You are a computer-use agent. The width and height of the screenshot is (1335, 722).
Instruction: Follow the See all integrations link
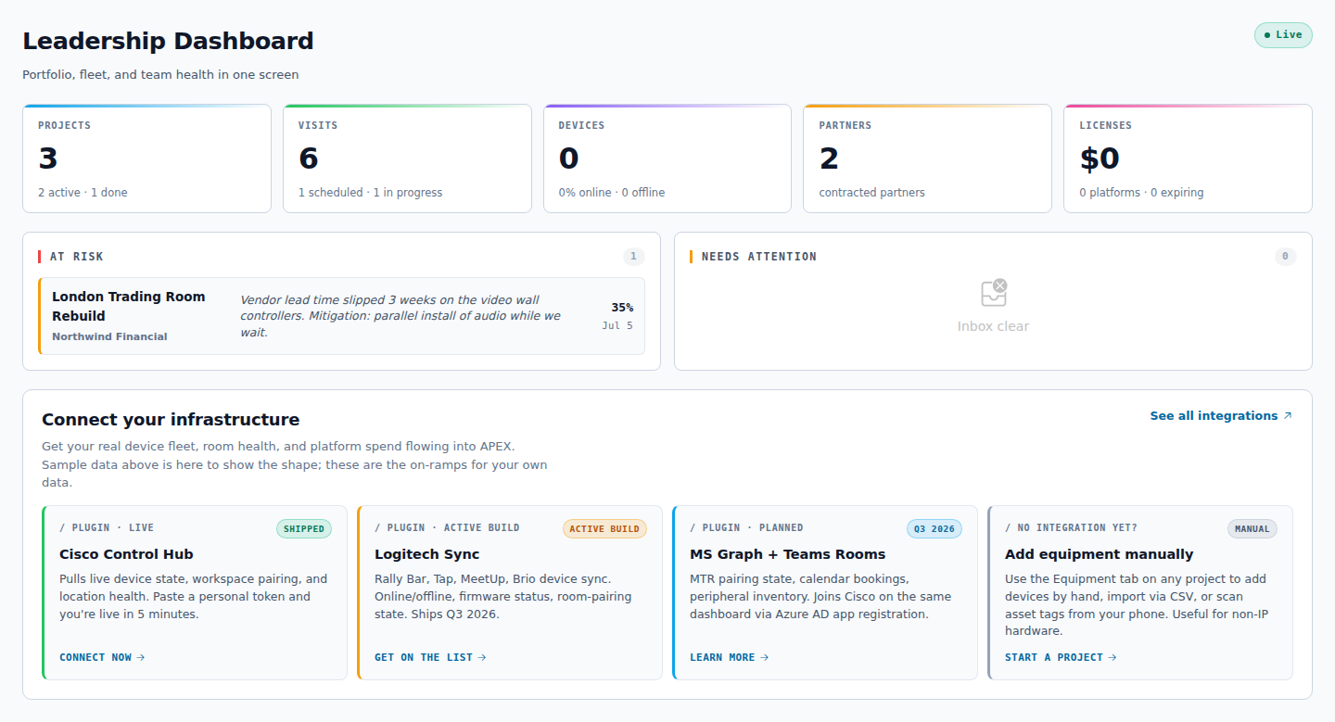[1221, 416]
